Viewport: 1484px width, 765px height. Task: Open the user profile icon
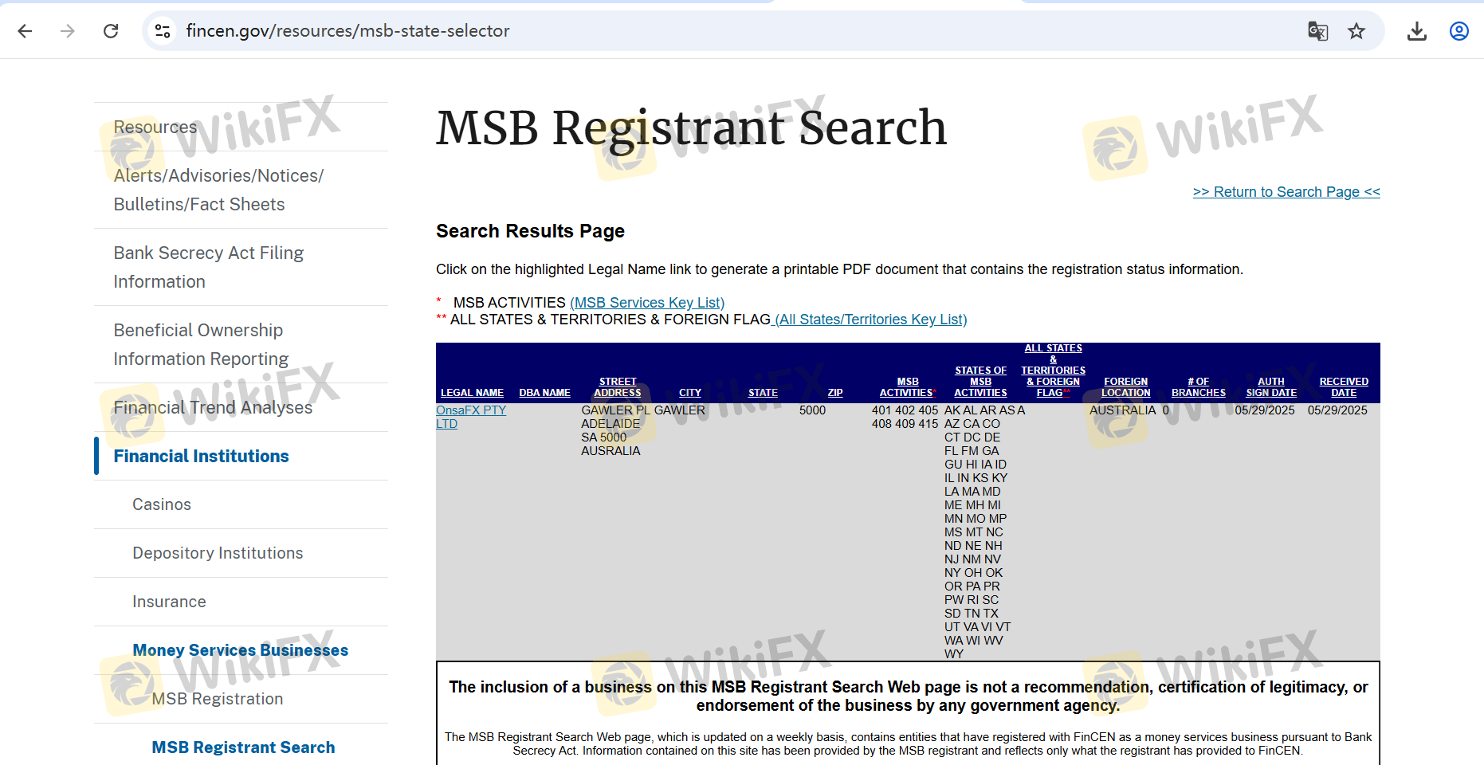click(1458, 31)
